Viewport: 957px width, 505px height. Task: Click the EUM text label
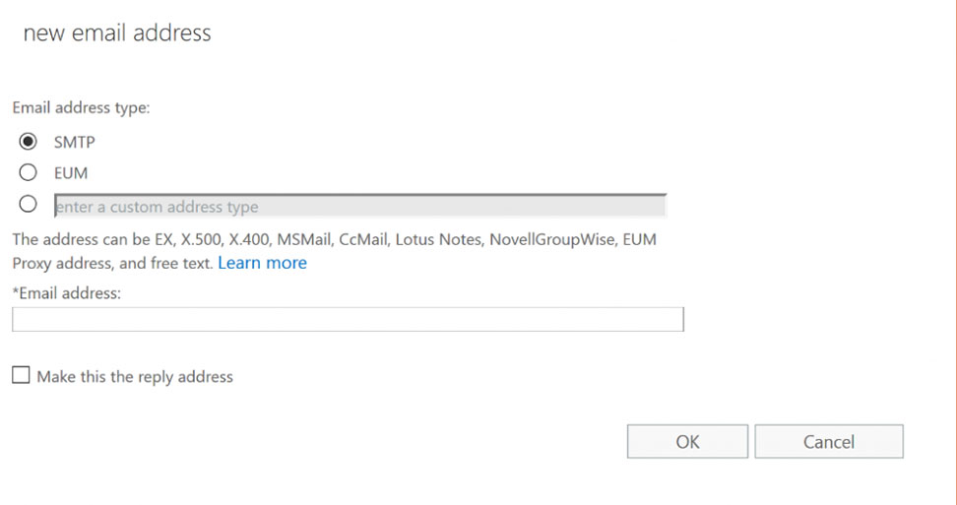pos(71,173)
